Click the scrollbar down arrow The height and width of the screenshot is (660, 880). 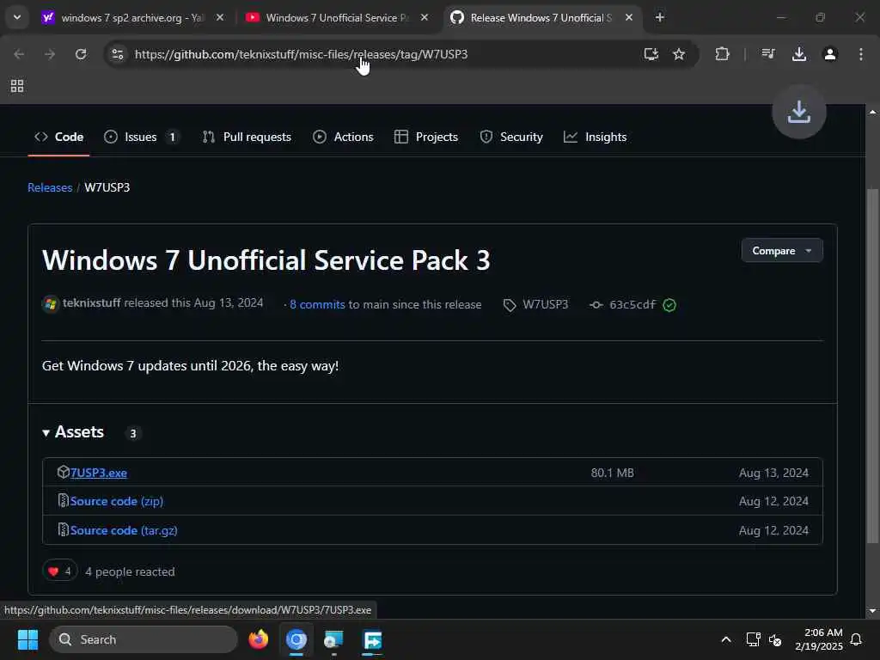[871, 611]
